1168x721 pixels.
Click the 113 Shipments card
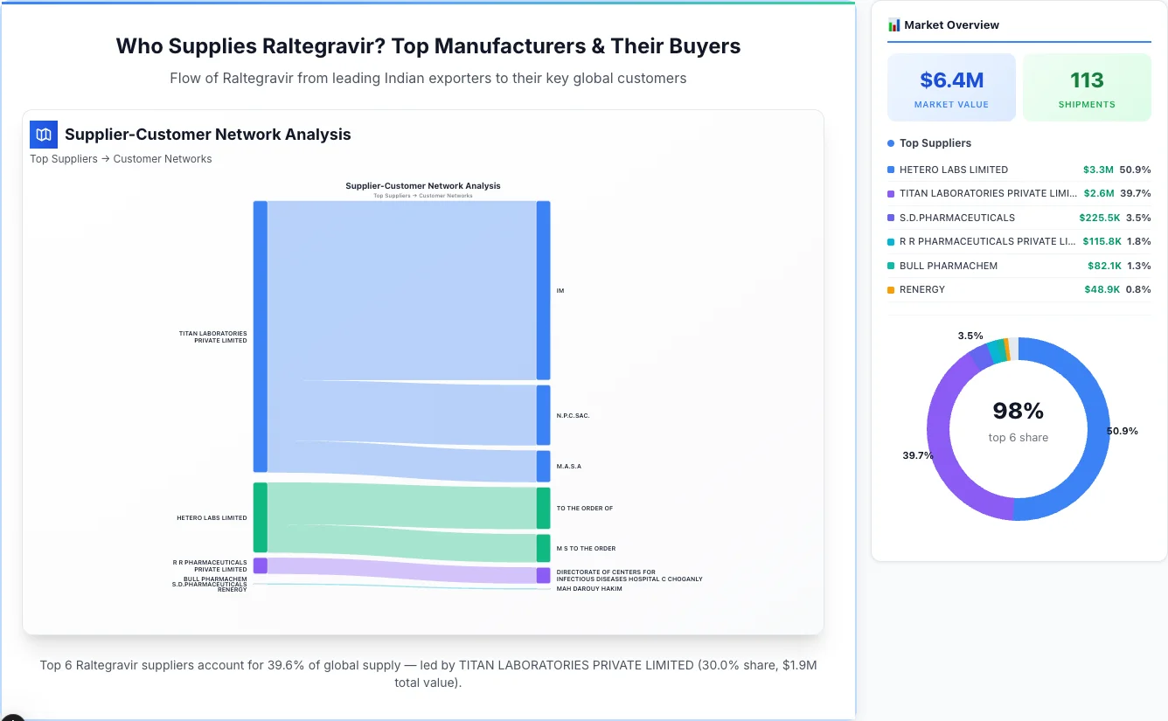pyautogui.click(x=1087, y=87)
